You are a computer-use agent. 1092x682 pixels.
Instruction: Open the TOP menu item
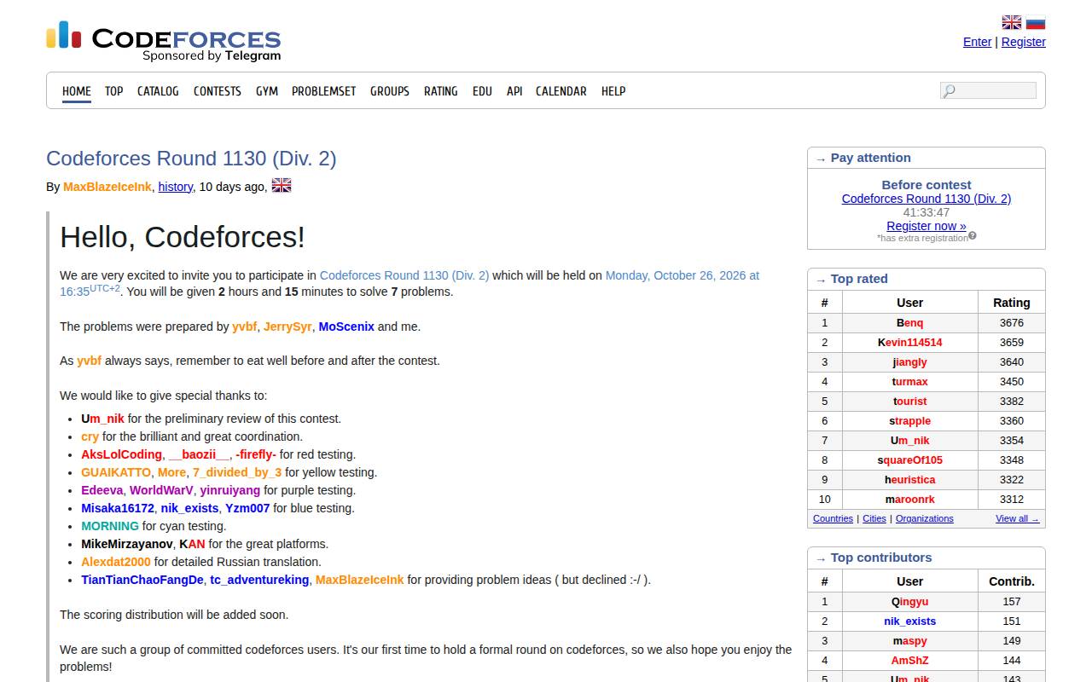coord(114,91)
